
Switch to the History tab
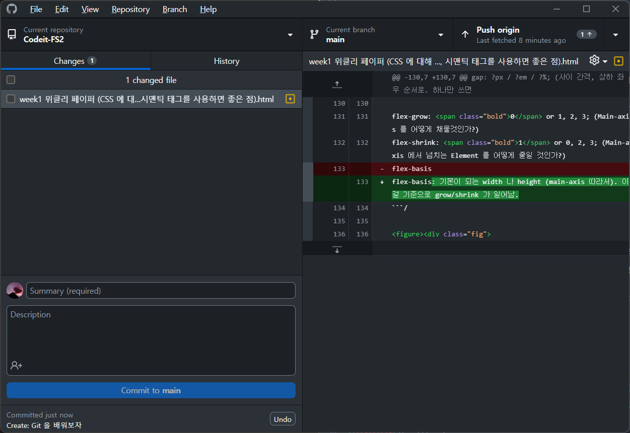pos(227,61)
